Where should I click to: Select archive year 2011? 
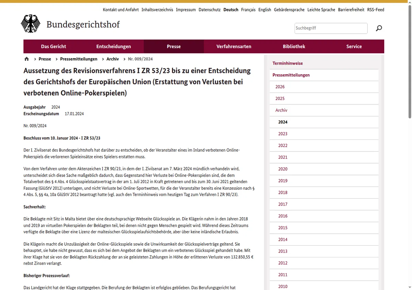point(324,275)
